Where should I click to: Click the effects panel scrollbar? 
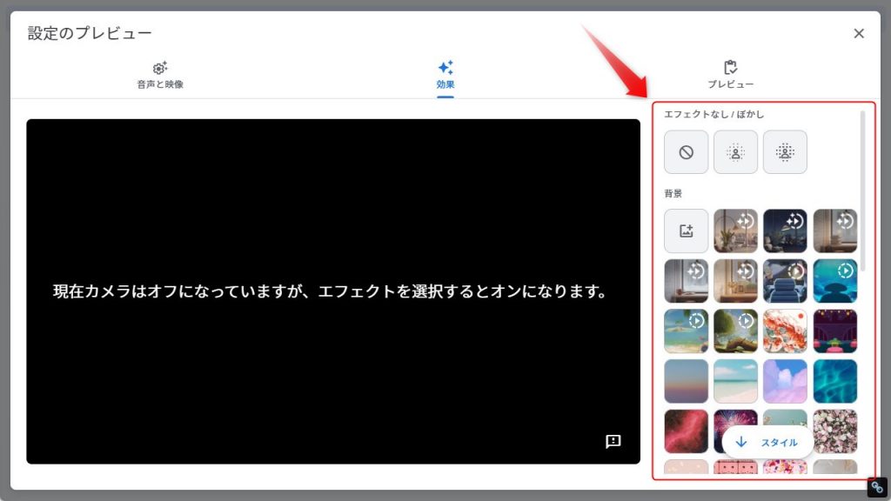(x=862, y=190)
